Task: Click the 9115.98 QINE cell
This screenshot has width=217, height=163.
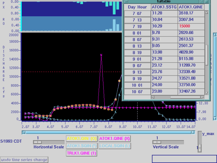Action: (191, 59)
